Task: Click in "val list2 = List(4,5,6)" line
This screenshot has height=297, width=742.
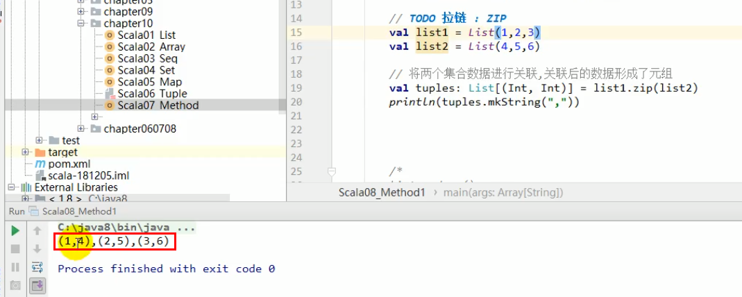Action: (464, 46)
